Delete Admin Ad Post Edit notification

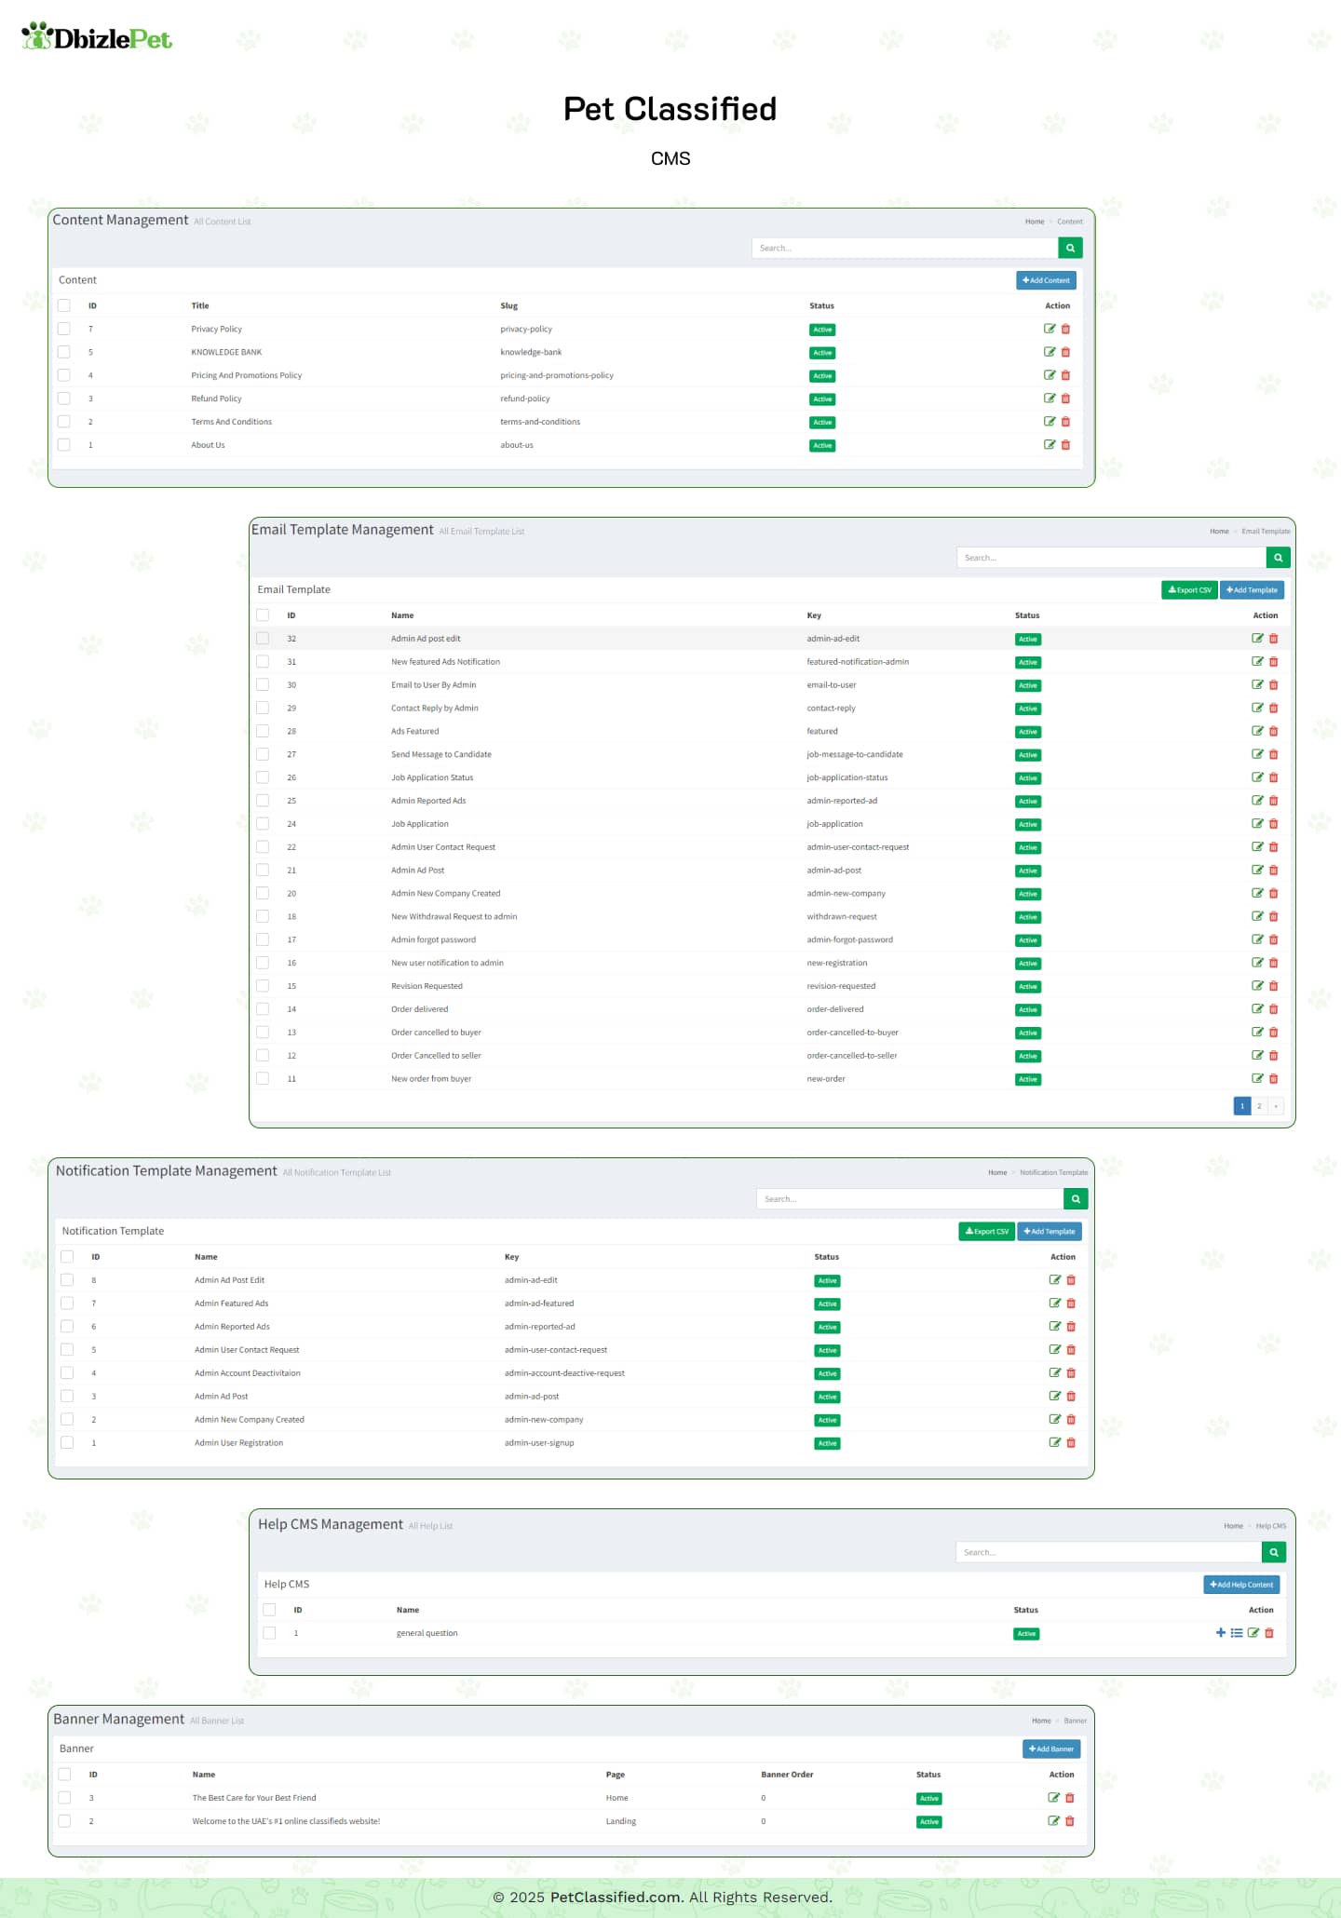pyautogui.click(x=1071, y=1280)
